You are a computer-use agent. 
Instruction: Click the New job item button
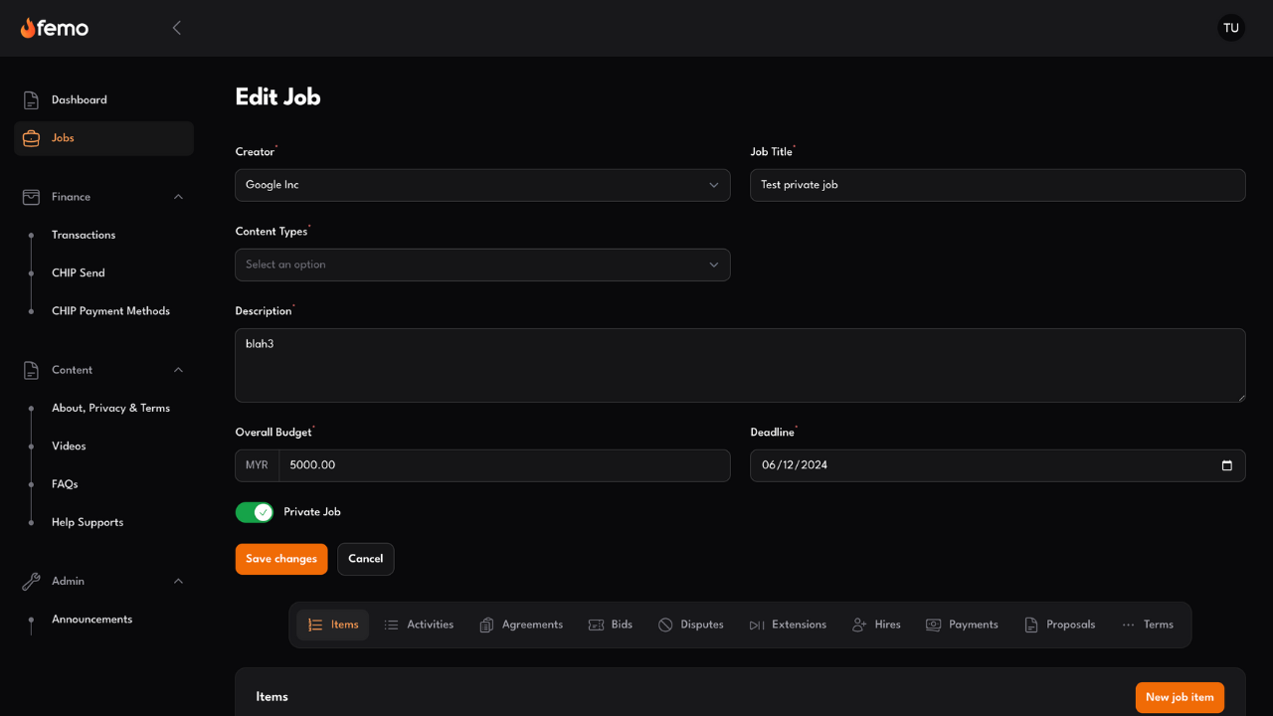(x=1180, y=697)
